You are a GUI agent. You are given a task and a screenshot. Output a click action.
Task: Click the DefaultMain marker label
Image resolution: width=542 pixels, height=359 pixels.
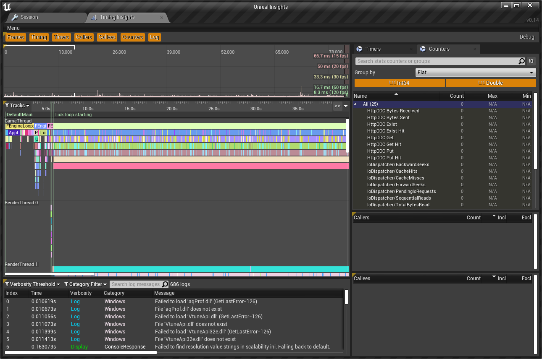[19, 114]
